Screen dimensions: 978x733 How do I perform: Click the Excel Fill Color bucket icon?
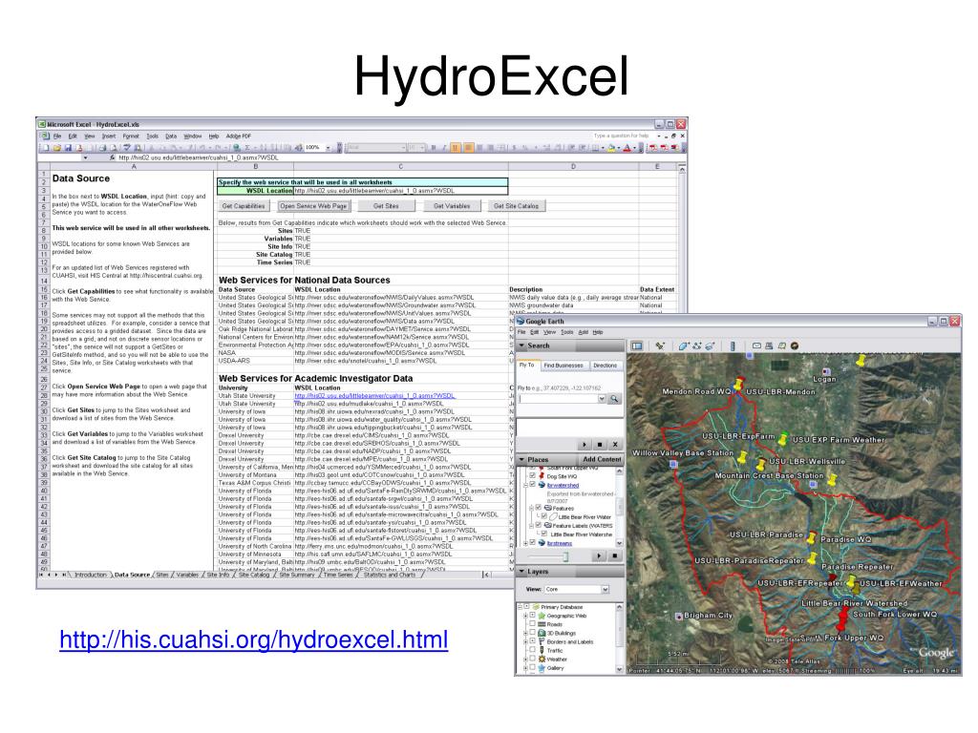pos(612,148)
